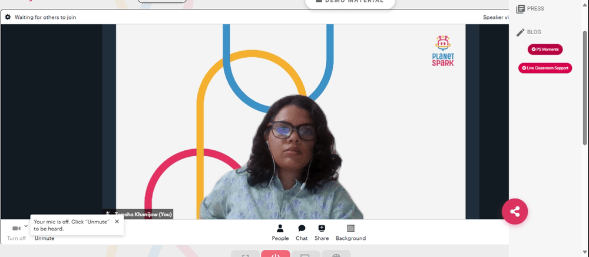Open meeting settings gear icon
The height and width of the screenshot is (257, 589).
[8, 17]
